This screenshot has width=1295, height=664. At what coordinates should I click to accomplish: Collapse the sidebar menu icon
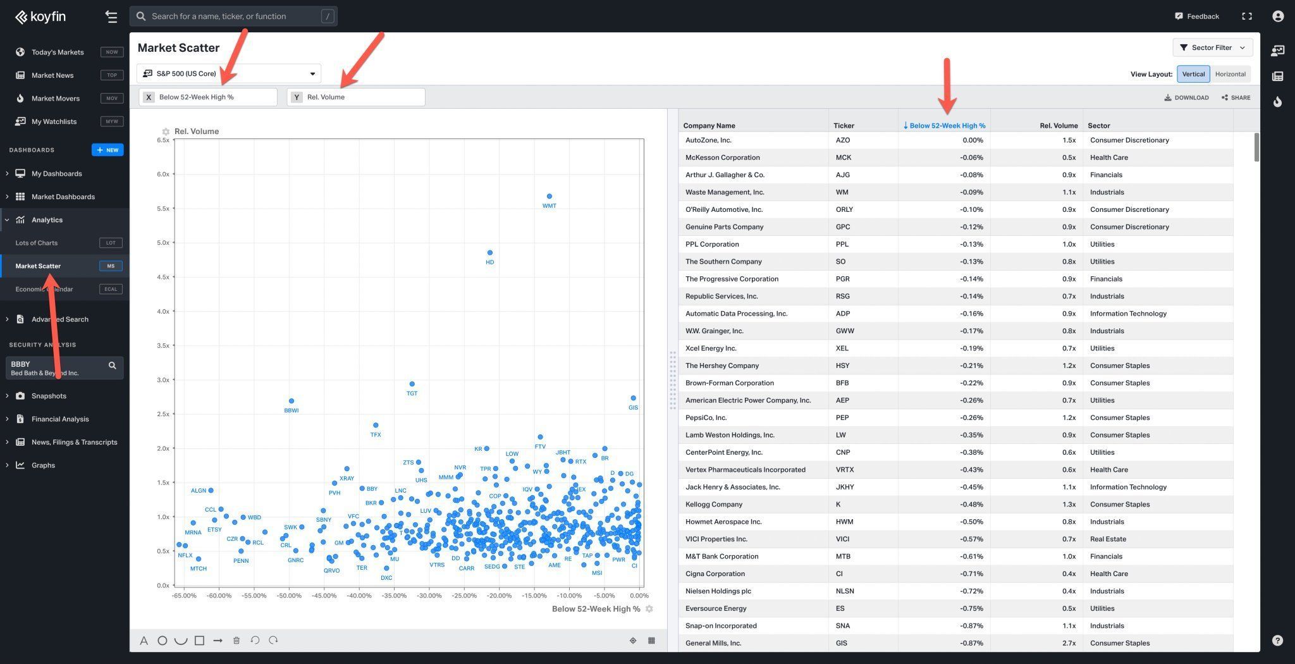pos(111,16)
